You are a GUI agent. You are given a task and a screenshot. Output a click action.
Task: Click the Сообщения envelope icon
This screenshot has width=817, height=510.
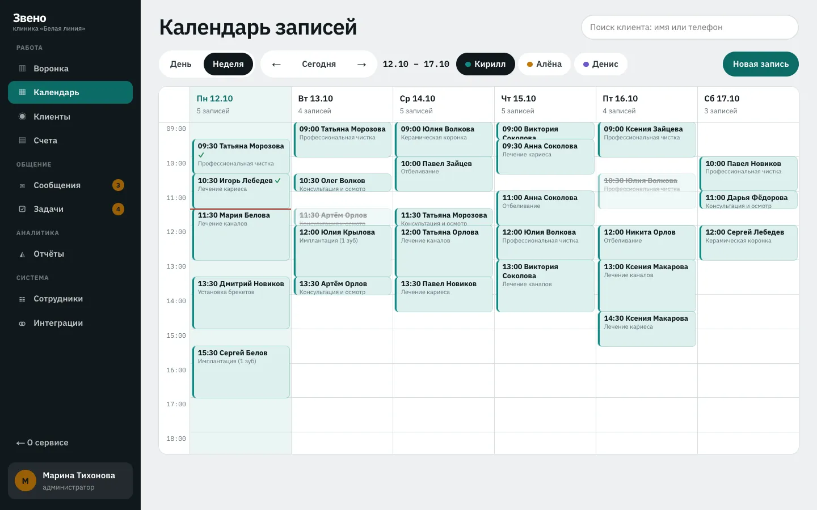(22, 185)
